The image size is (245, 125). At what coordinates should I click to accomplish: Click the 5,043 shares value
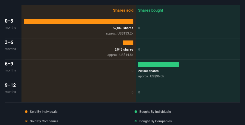tap(124, 49)
